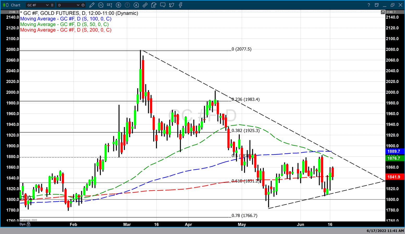This screenshot has width=405, height=234.
Task: Open the window layout dropdown menu
Action: [x=377, y=5]
